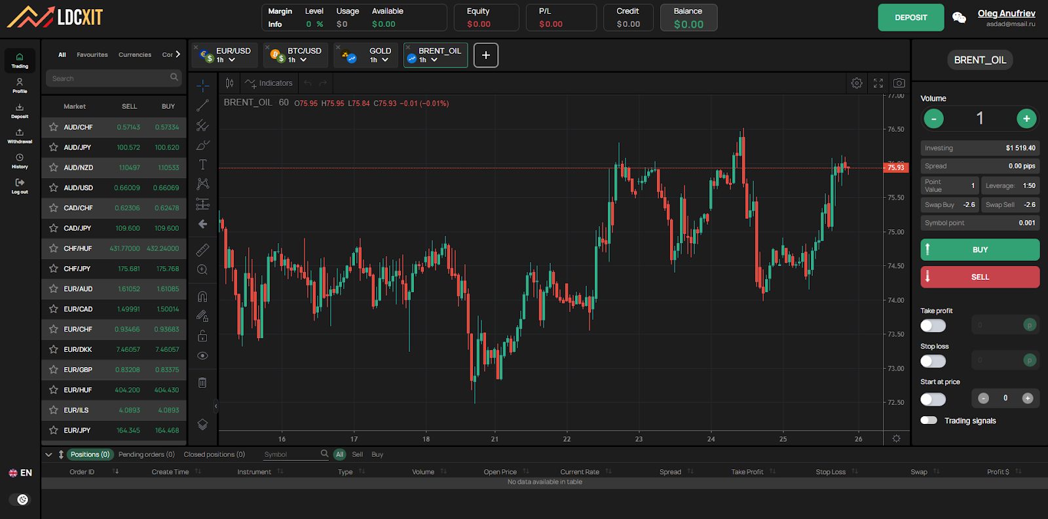The width and height of the screenshot is (1048, 519).
Task: Click Log out in sidebar
Action: (x=20, y=187)
